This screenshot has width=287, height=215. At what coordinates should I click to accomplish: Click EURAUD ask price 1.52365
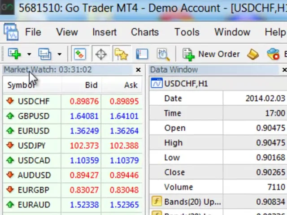coord(124,205)
